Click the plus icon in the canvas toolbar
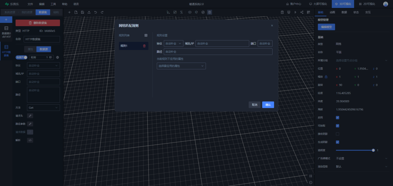Screen dimensions: 393x186 pos(70,12)
